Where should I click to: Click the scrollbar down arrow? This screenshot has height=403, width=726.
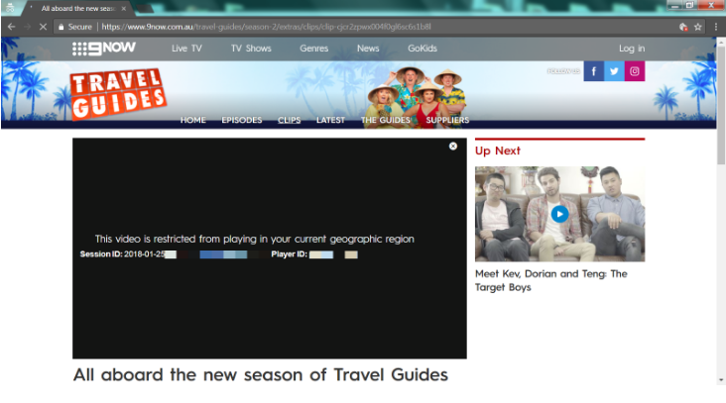721,380
